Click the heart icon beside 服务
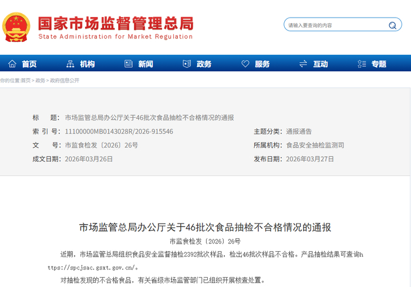This screenshot has width=411, height=287. 245,64
